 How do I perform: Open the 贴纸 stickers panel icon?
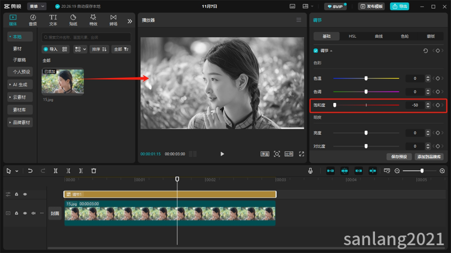pyautogui.click(x=73, y=20)
